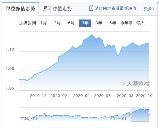The image size is (159, 128).
Task: Click the 2019-01 label in the navigator
Action: pos(118,119)
